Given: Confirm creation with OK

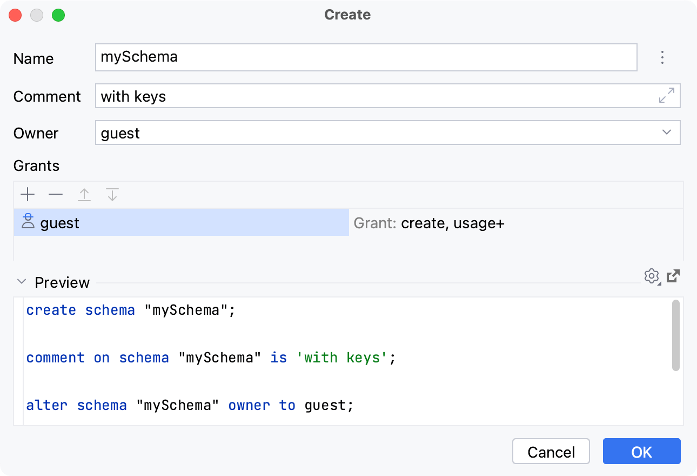Looking at the screenshot, I should coord(641,451).
